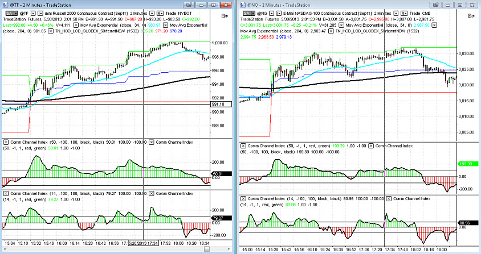Toggle CCI (14, -100, 100, black) box in @NQ
Image resolution: width=481 pixels, height=254 pixels.
pyautogui.click(x=243, y=199)
